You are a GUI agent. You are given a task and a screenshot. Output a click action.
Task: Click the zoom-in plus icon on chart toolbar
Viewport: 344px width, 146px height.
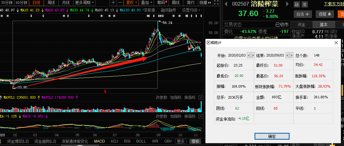(113, 3)
